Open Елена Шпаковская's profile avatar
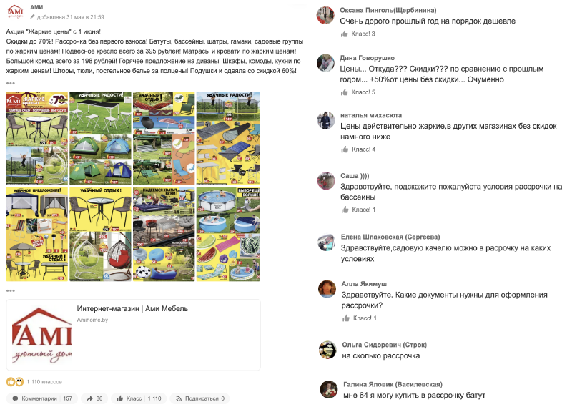The width and height of the screenshot is (572, 412). (x=326, y=242)
